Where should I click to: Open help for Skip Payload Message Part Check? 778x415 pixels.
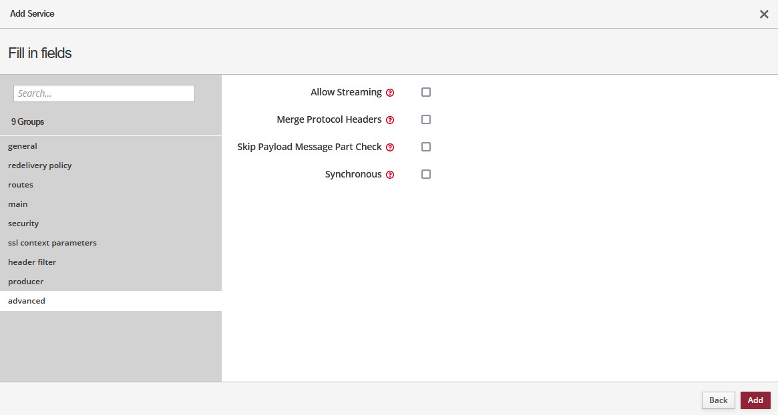point(390,147)
